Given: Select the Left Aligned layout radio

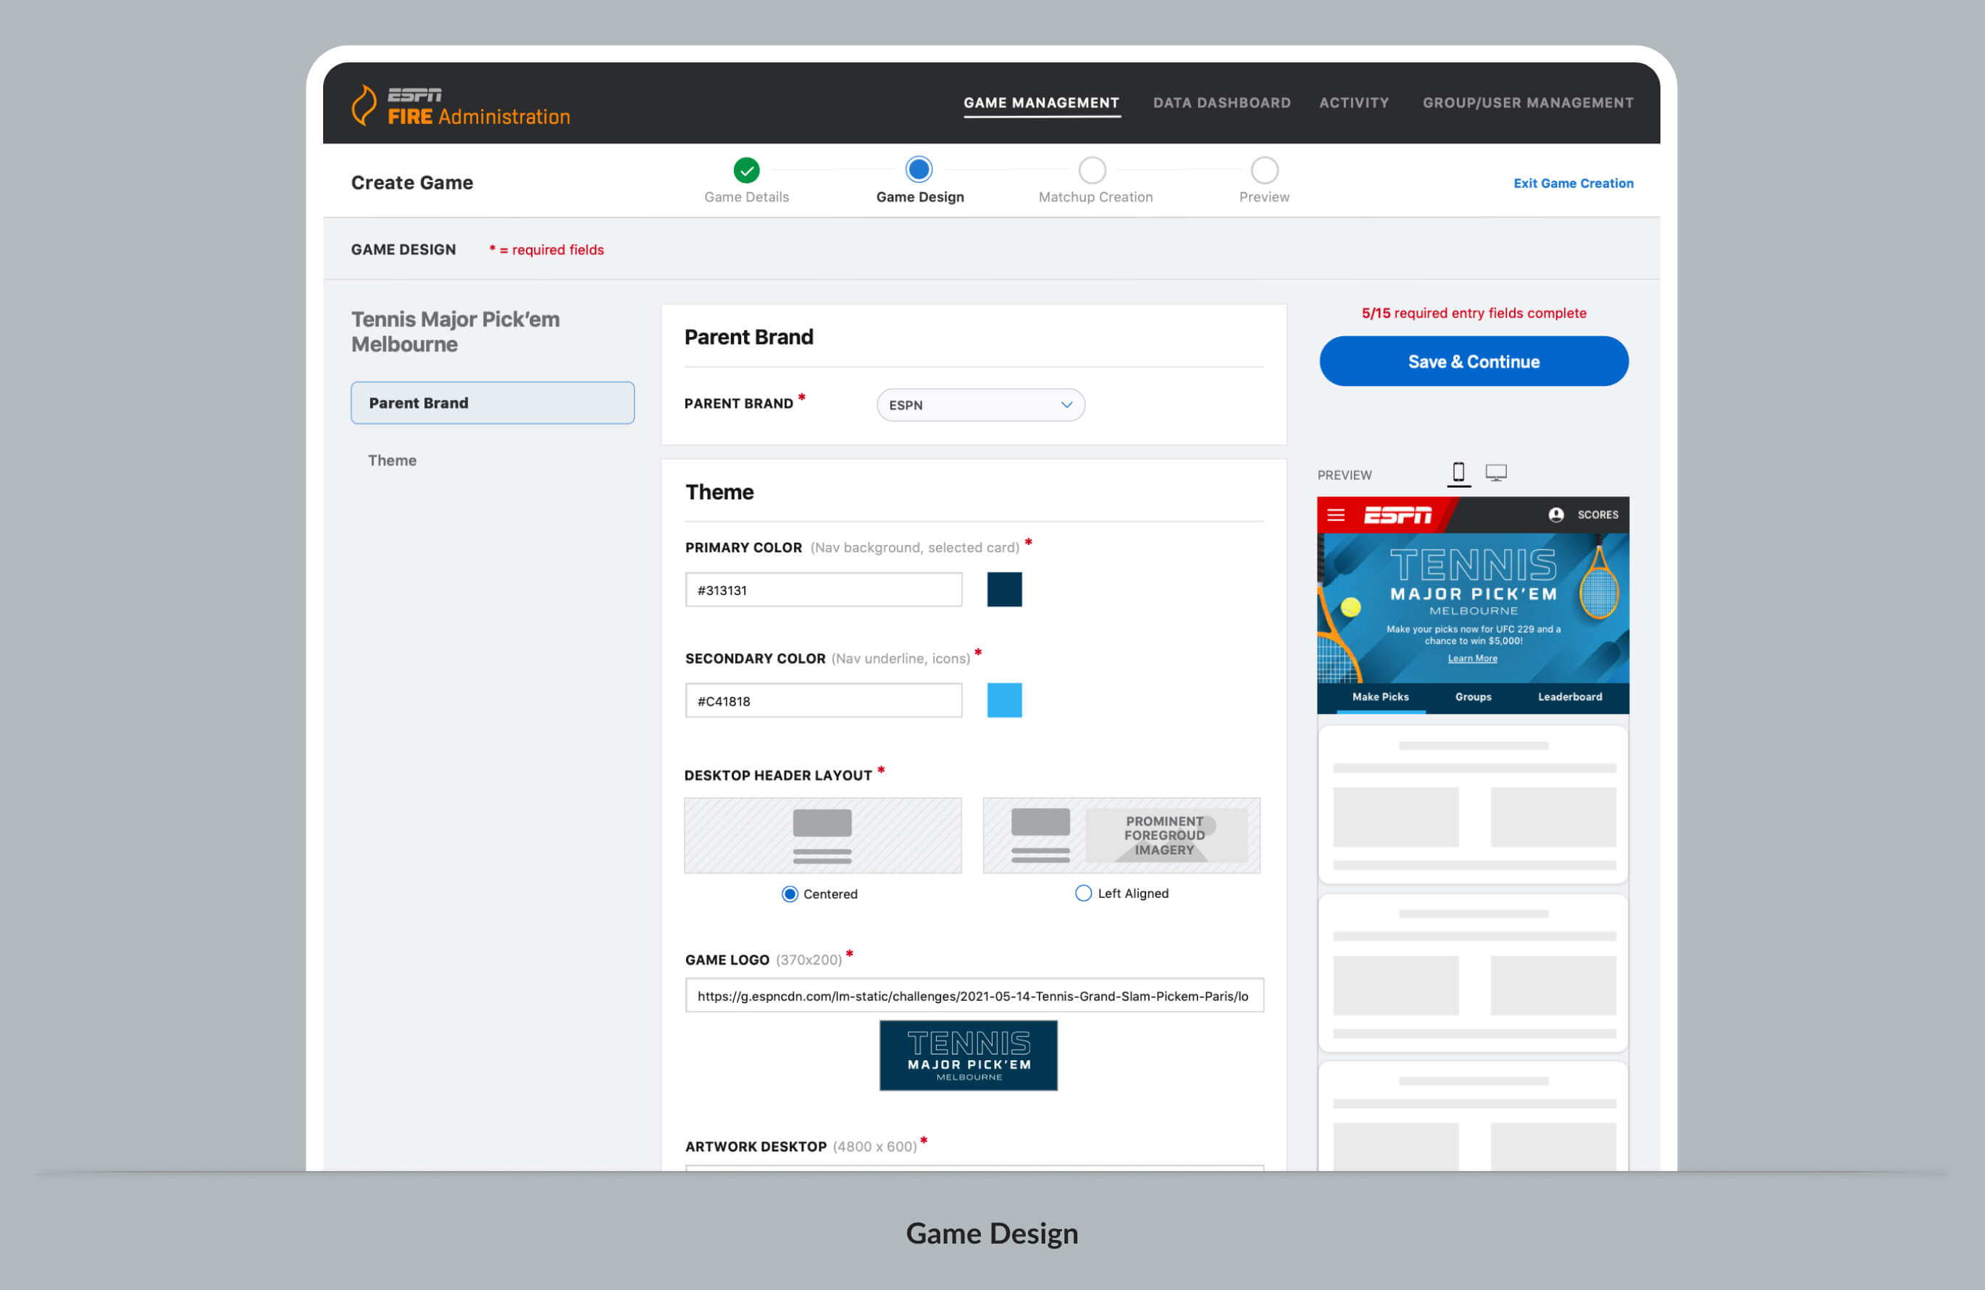Looking at the screenshot, I should pos(1082,893).
